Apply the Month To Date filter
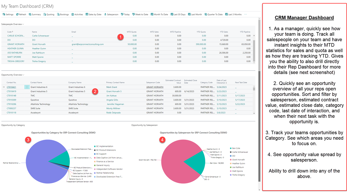Image resolution: width=347 pixels, height=195 pixels. coord(159,14)
